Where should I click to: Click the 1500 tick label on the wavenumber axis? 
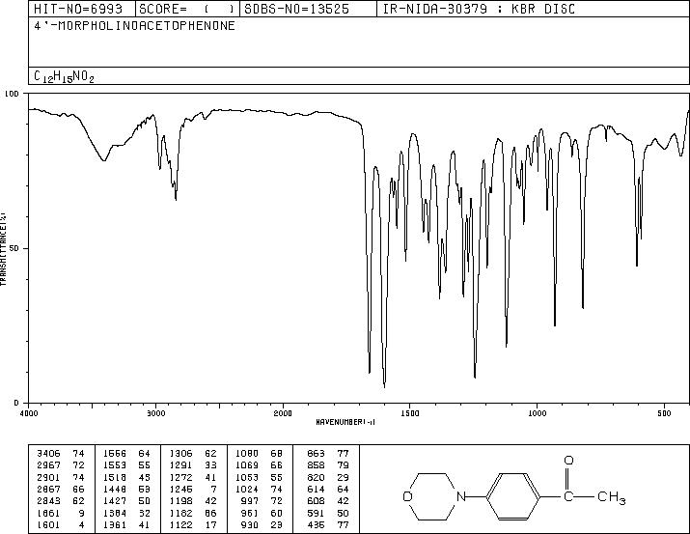point(410,413)
